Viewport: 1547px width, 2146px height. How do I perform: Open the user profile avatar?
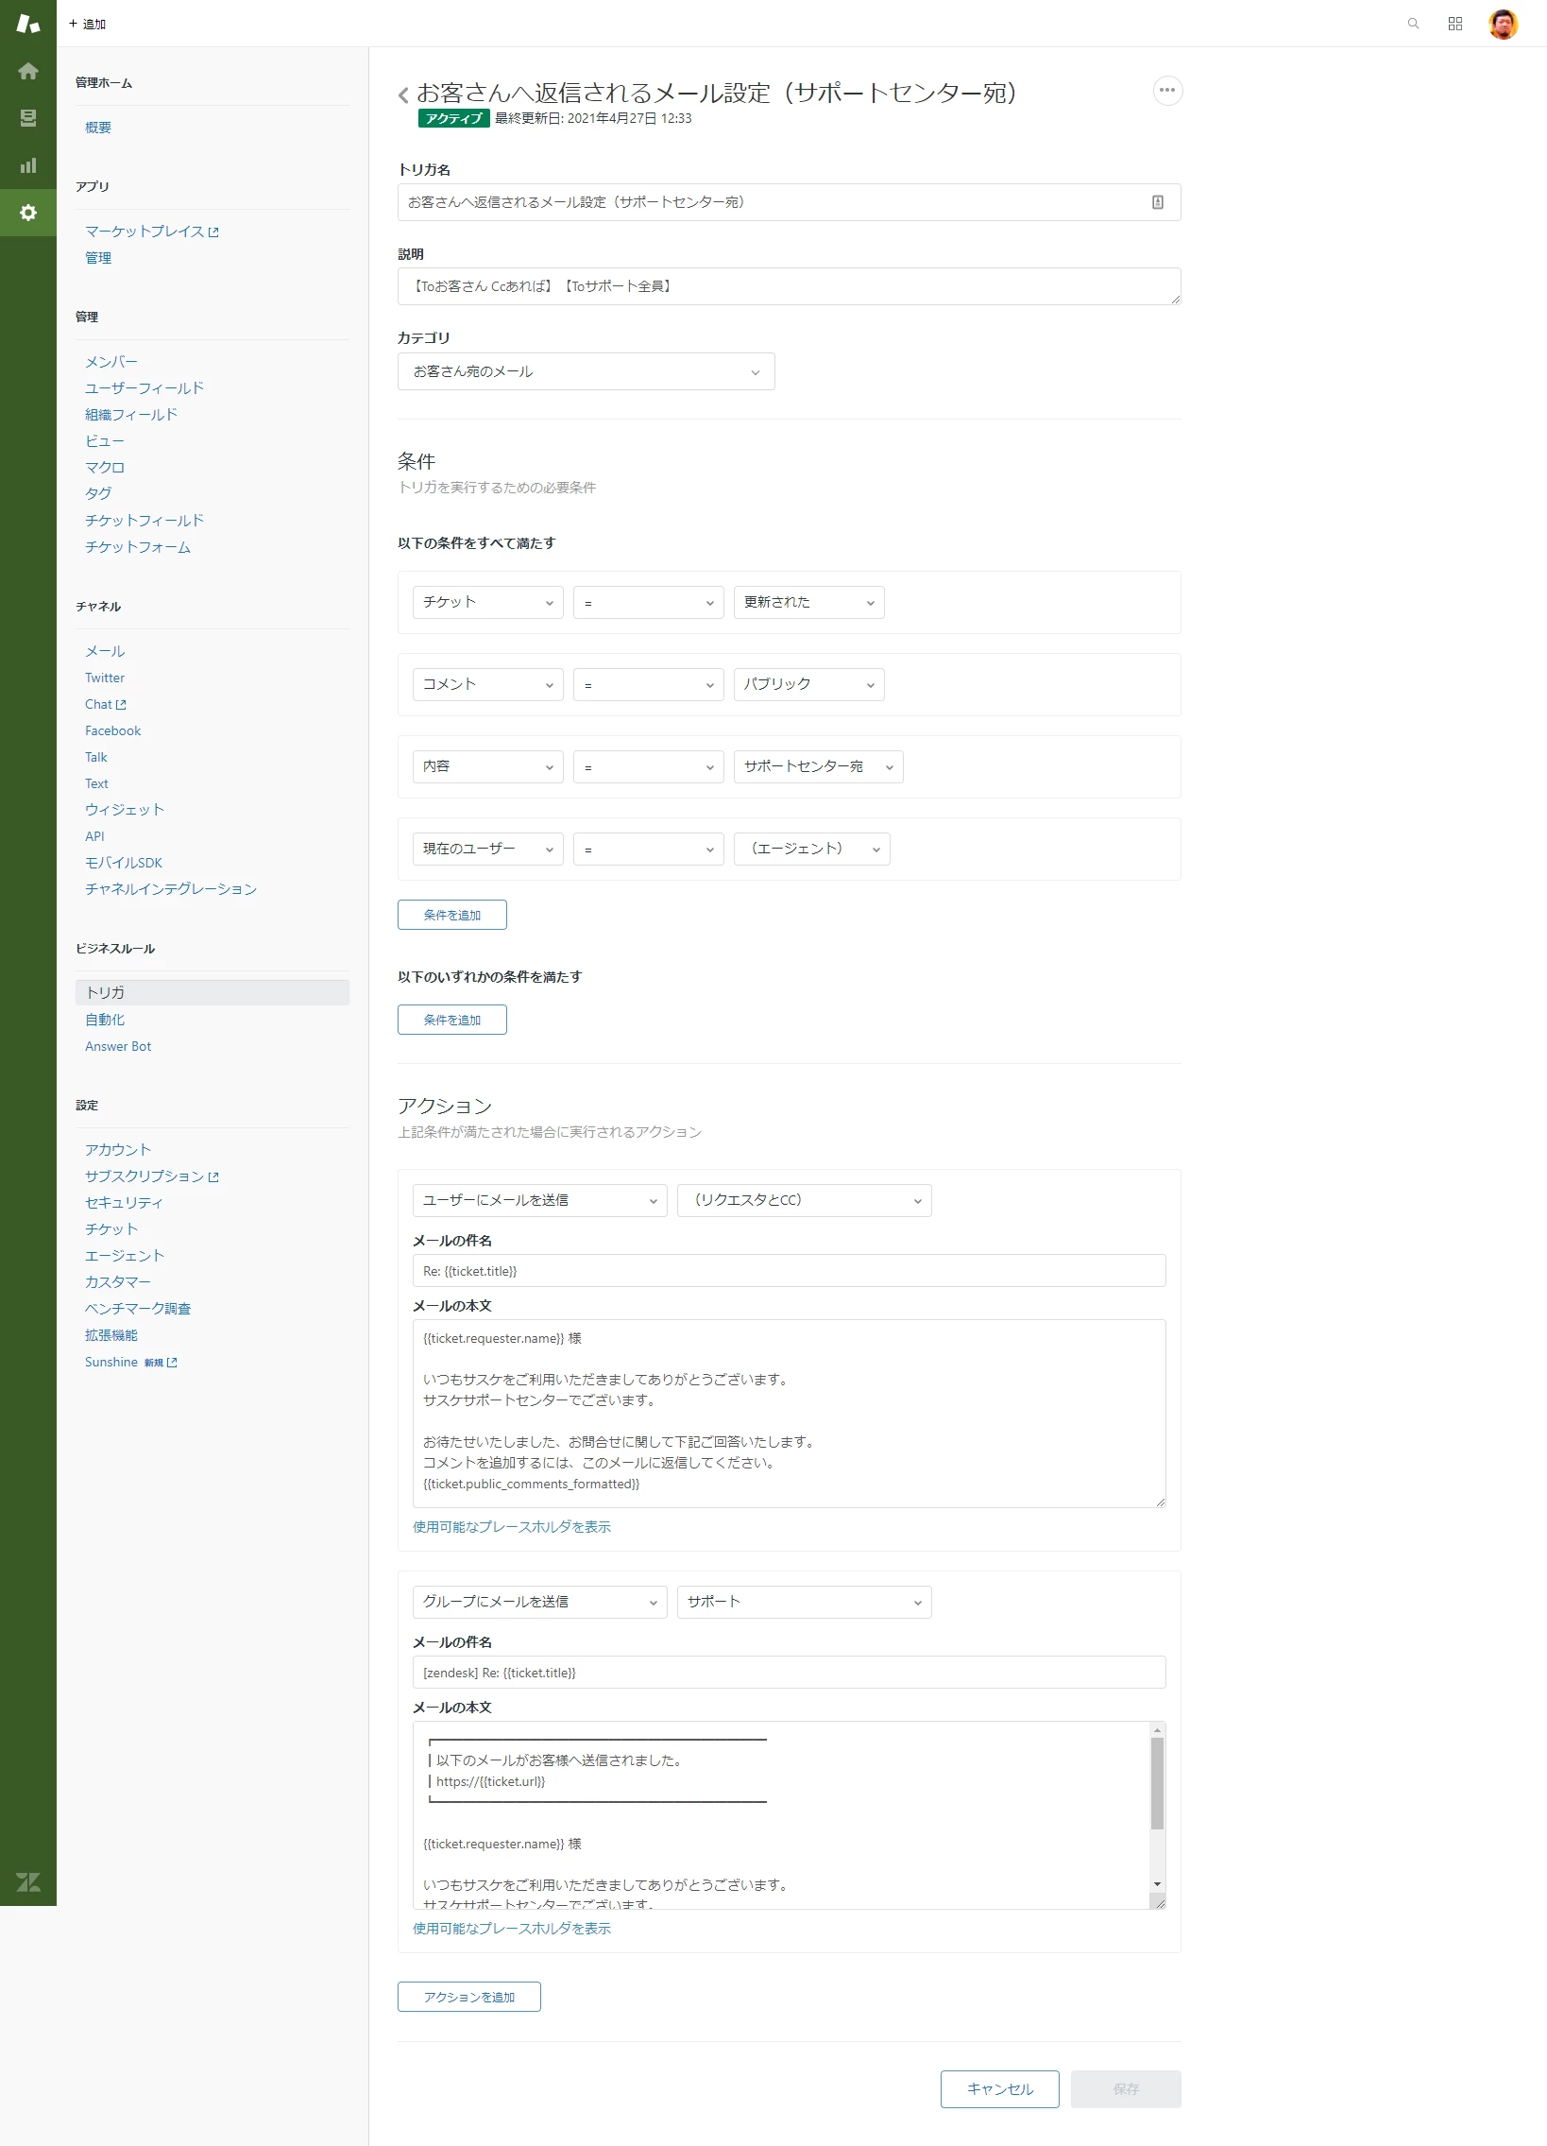click(1503, 24)
